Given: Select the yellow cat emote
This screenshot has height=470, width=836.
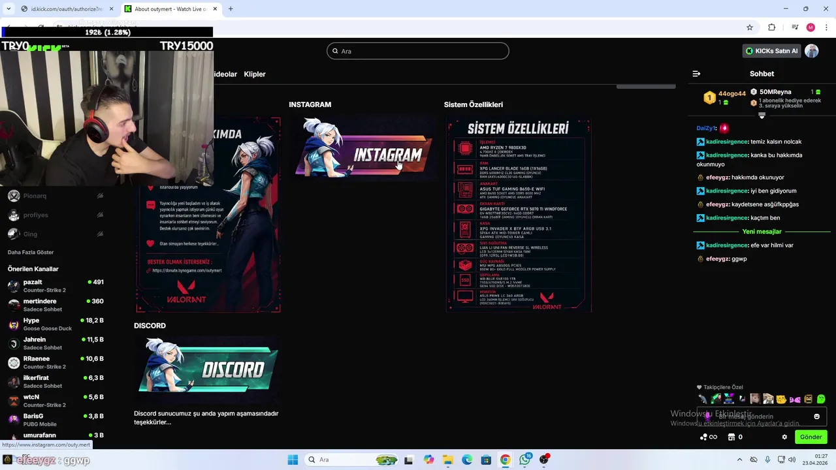Looking at the screenshot, I should click(781, 399).
